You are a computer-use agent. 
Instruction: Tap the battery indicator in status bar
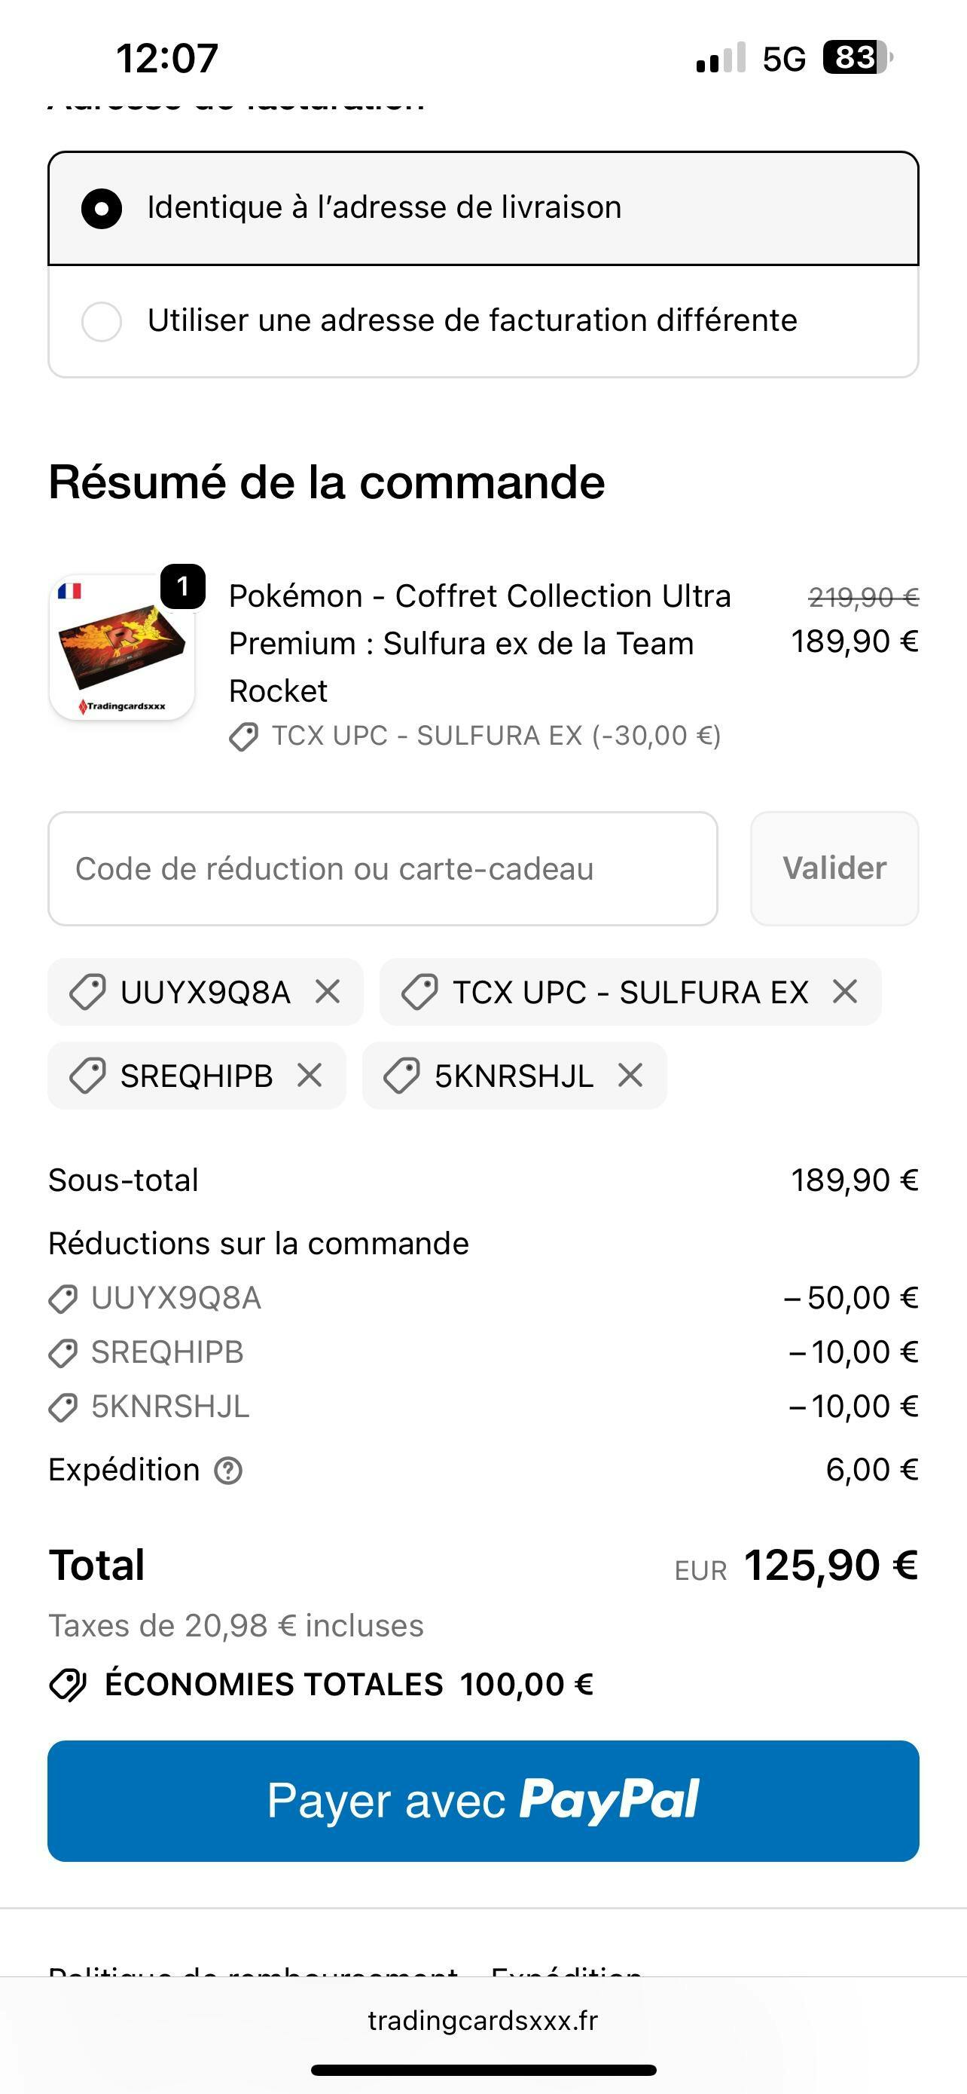857,59
